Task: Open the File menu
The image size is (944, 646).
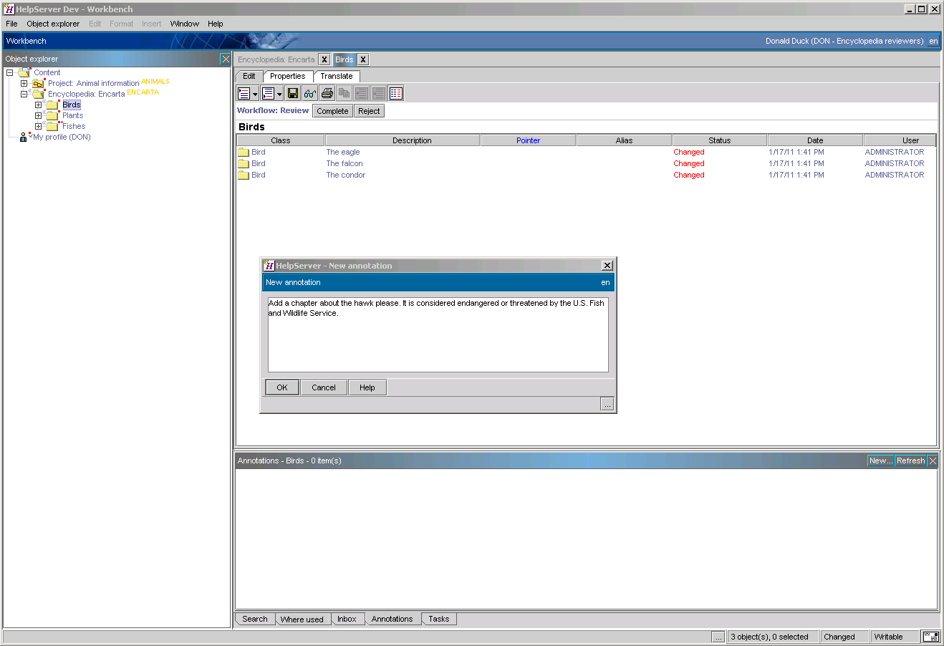Action: [11, 24]
